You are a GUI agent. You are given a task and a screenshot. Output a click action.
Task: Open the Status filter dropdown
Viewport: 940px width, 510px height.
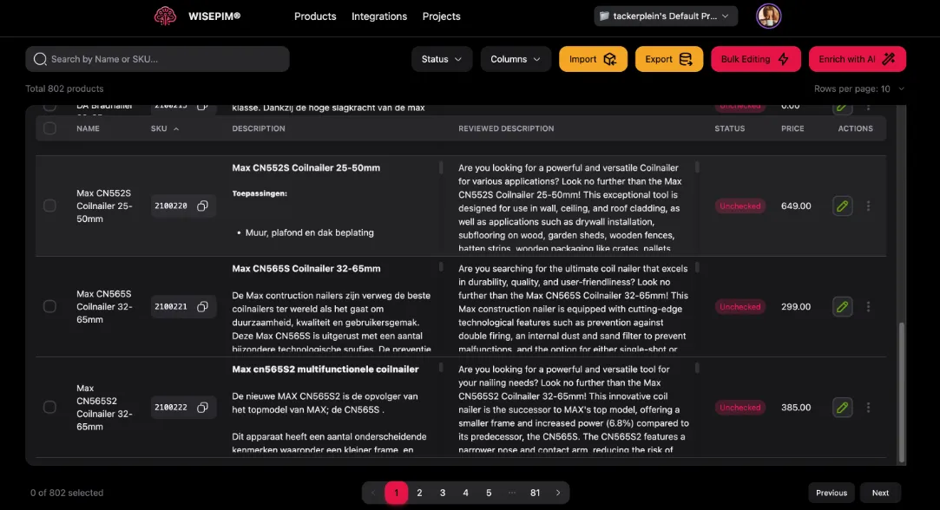442,58
